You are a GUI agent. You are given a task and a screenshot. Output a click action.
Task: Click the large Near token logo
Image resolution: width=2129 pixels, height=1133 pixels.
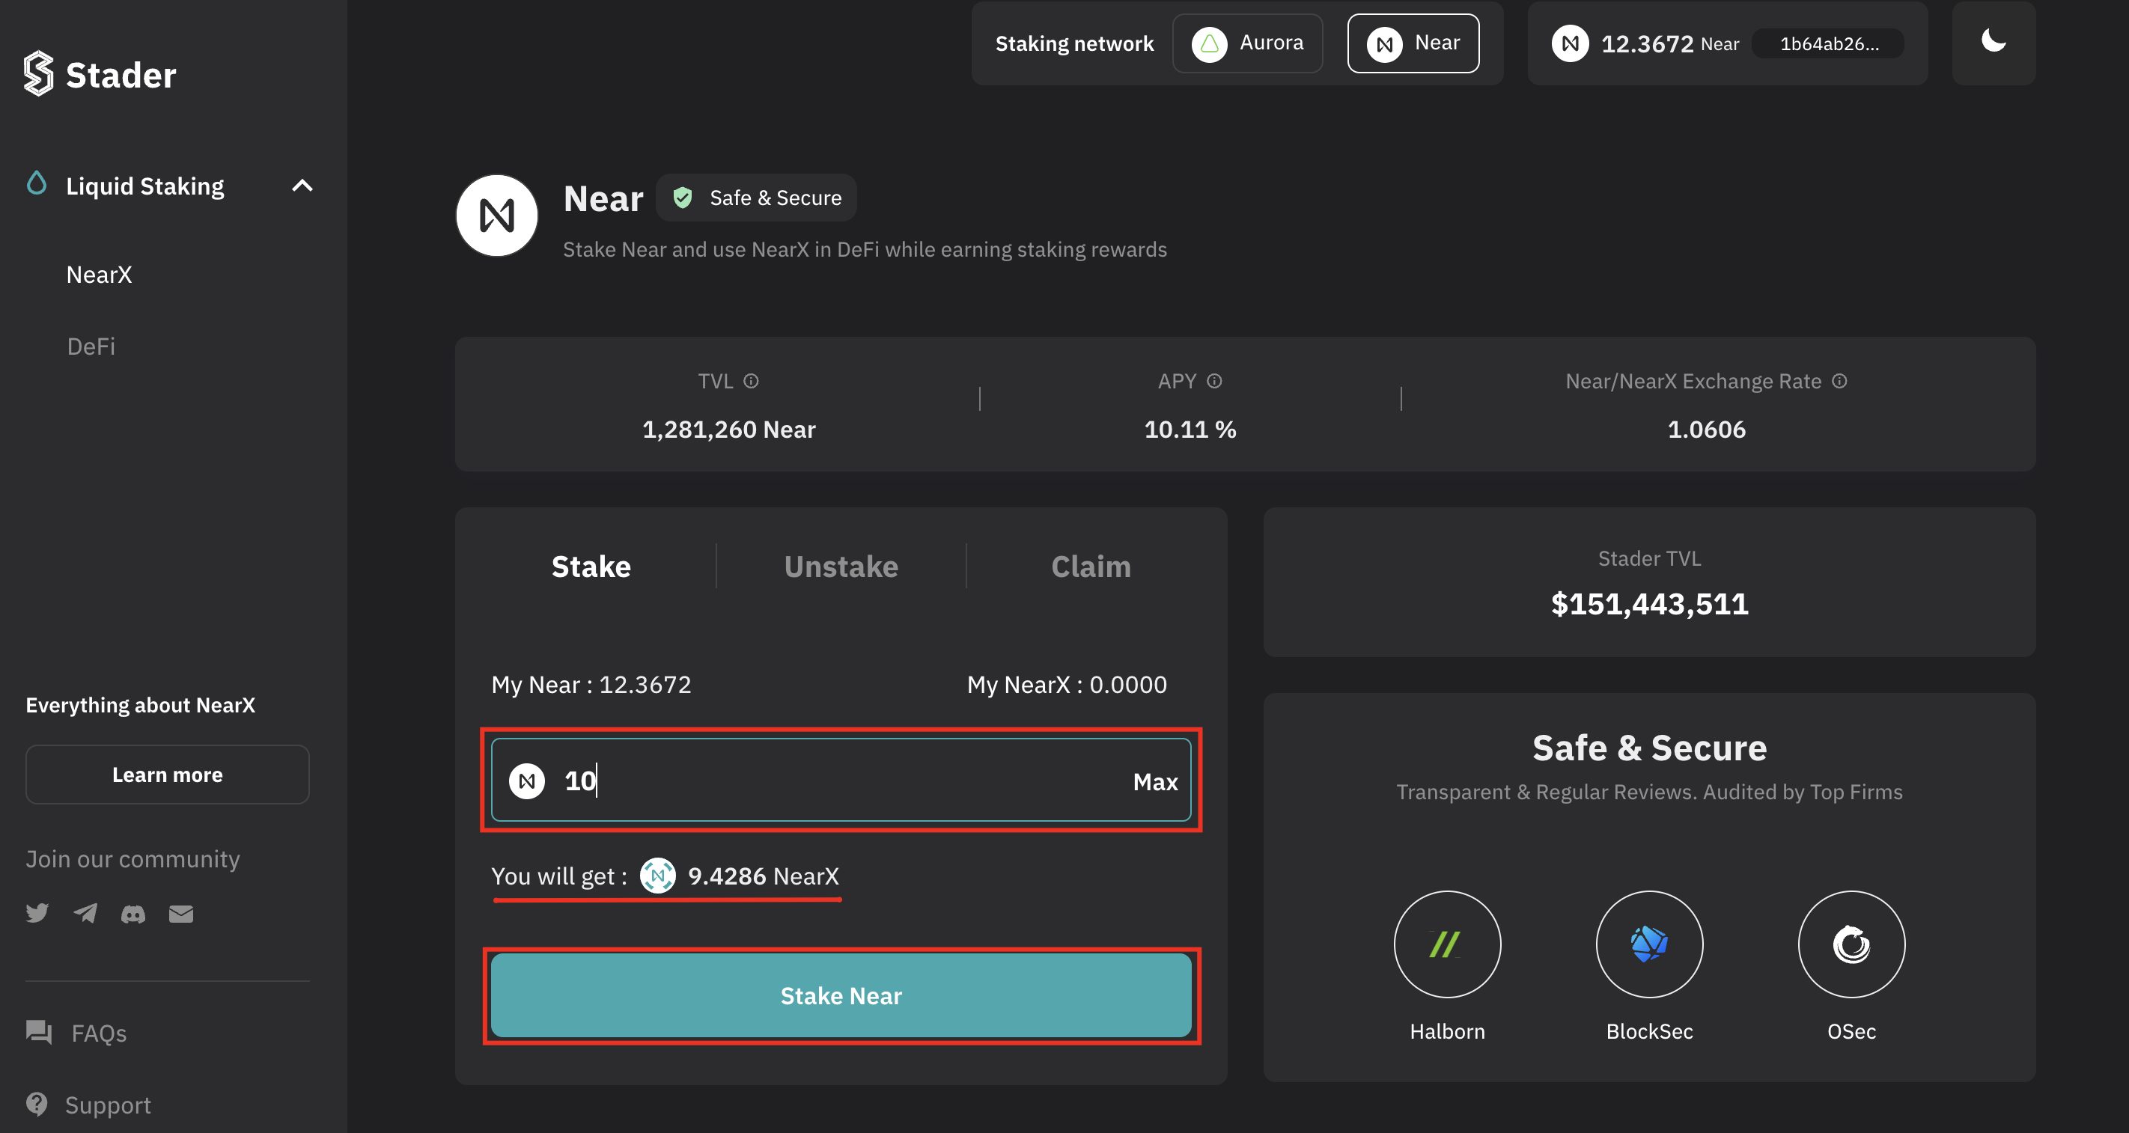(x=498, y=215)
